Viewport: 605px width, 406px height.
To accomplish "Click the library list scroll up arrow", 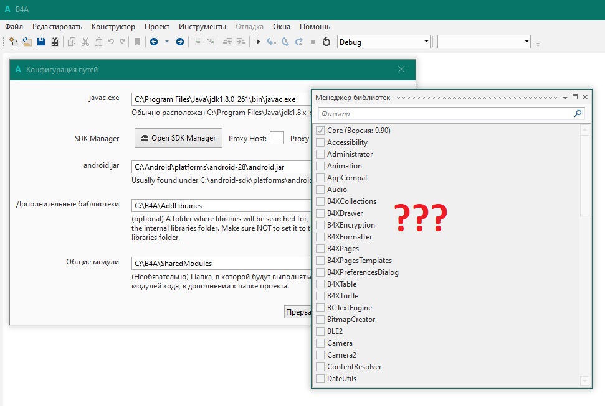I will point(584,129).
